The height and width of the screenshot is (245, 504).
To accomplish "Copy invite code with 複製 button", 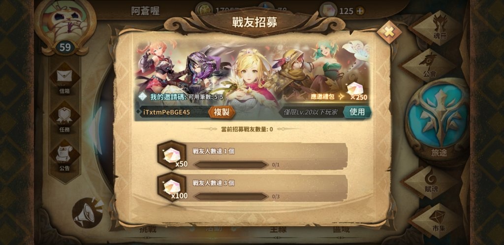I will 221,112.
